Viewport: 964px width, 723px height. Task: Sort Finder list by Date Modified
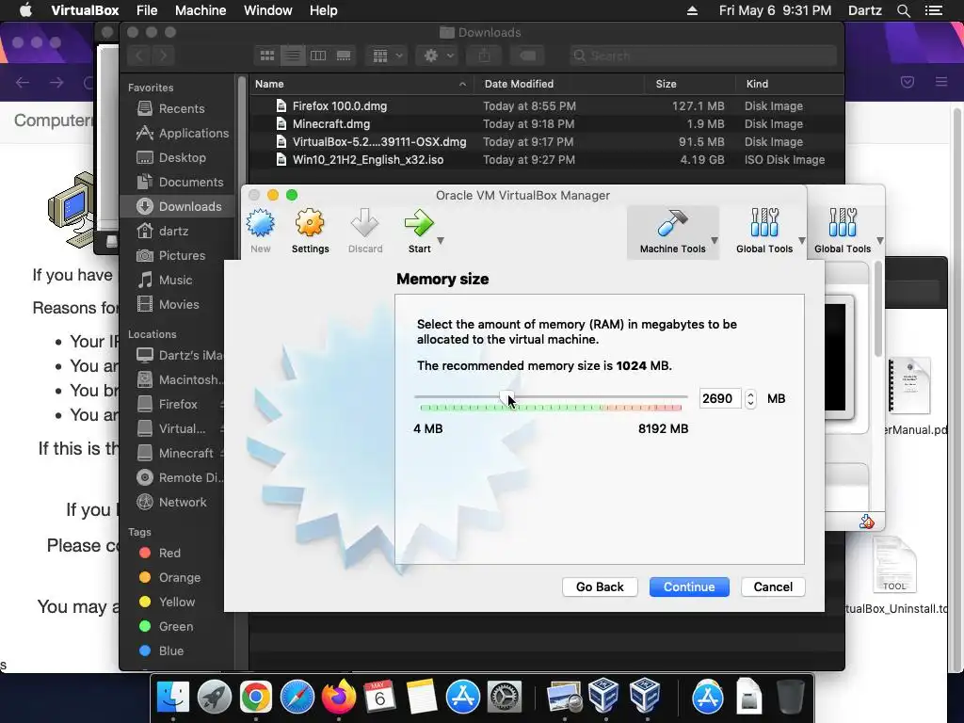pyautogui.click(x=559, y=84)
